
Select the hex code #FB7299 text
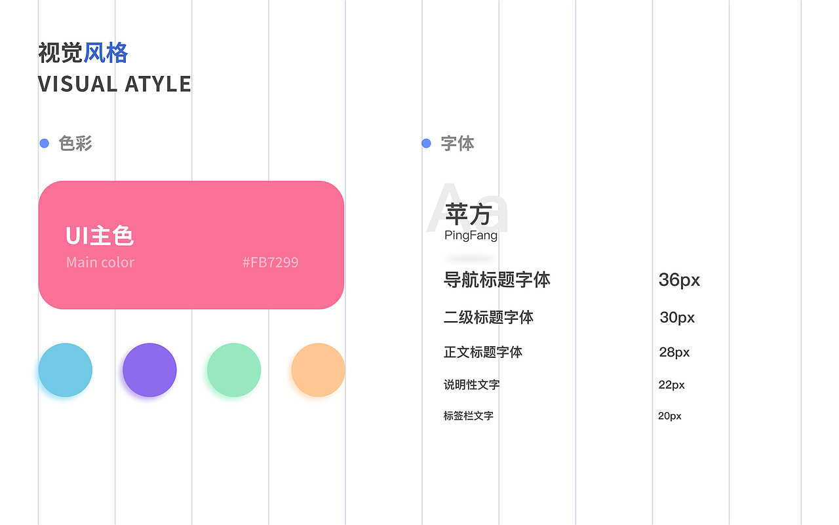pos(271,262)
